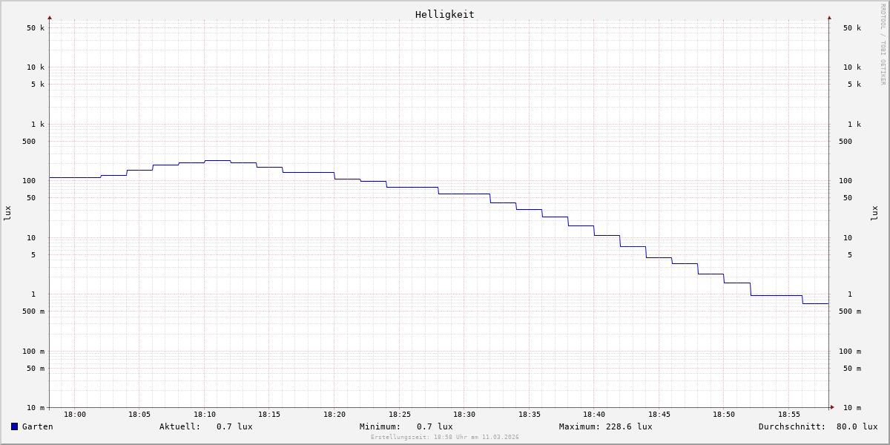The width and height of the screenshot is (890, 445).
Task: Click the right axis 1 k label
Action: [854, 125]
